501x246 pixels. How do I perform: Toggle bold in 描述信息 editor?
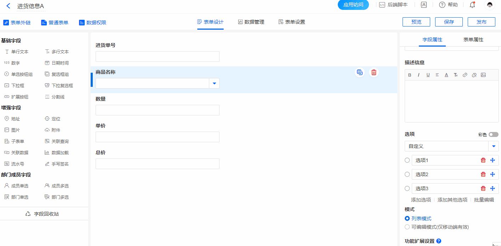point(410,75)
